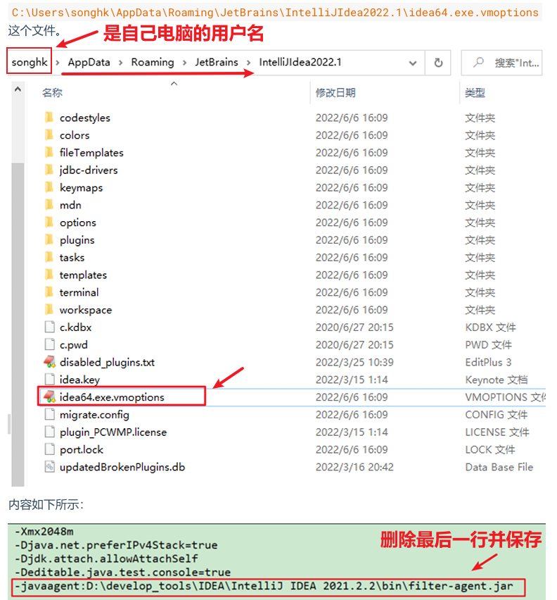Expand the chevron after AppData breadcrumb
557x600 pixels.
point(121,62)
